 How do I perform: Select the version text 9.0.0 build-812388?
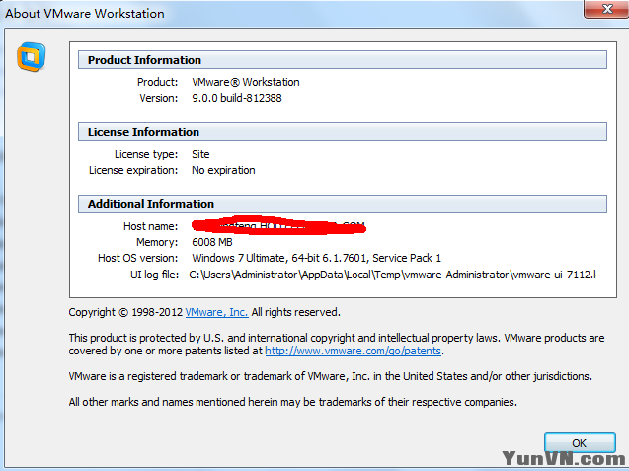(x=237, y=98)
